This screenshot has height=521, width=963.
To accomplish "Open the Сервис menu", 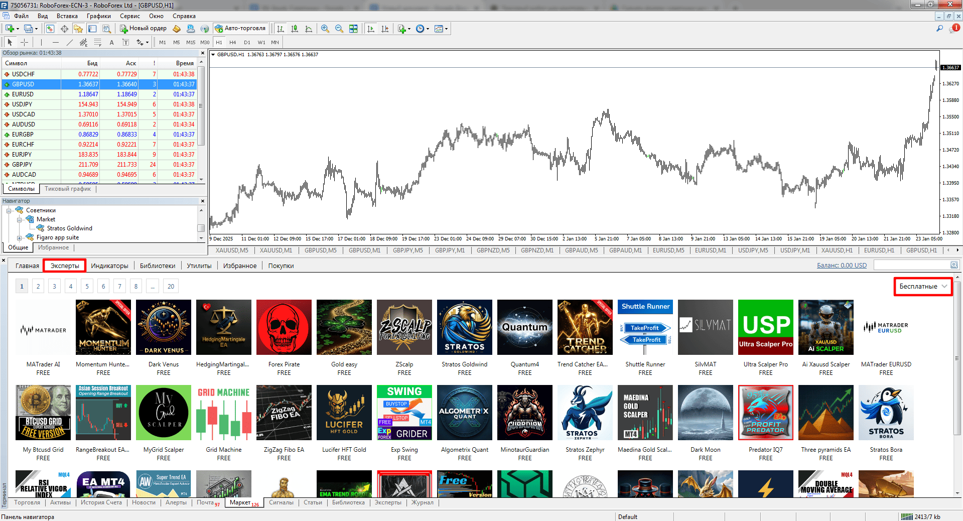I will (129, 16).
